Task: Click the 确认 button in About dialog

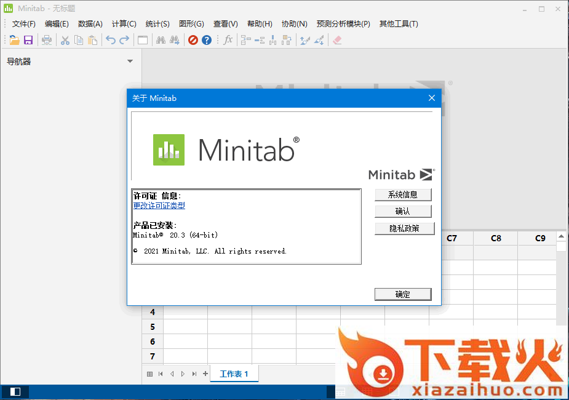Action: [x=403, y=211]
